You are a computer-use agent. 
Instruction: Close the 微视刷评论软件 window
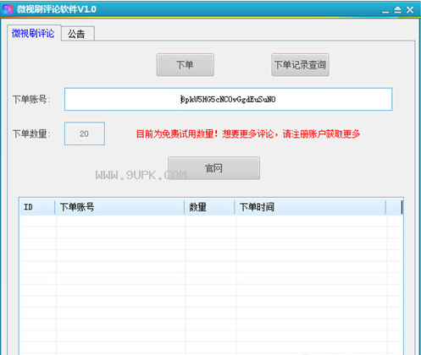(410, 10)
